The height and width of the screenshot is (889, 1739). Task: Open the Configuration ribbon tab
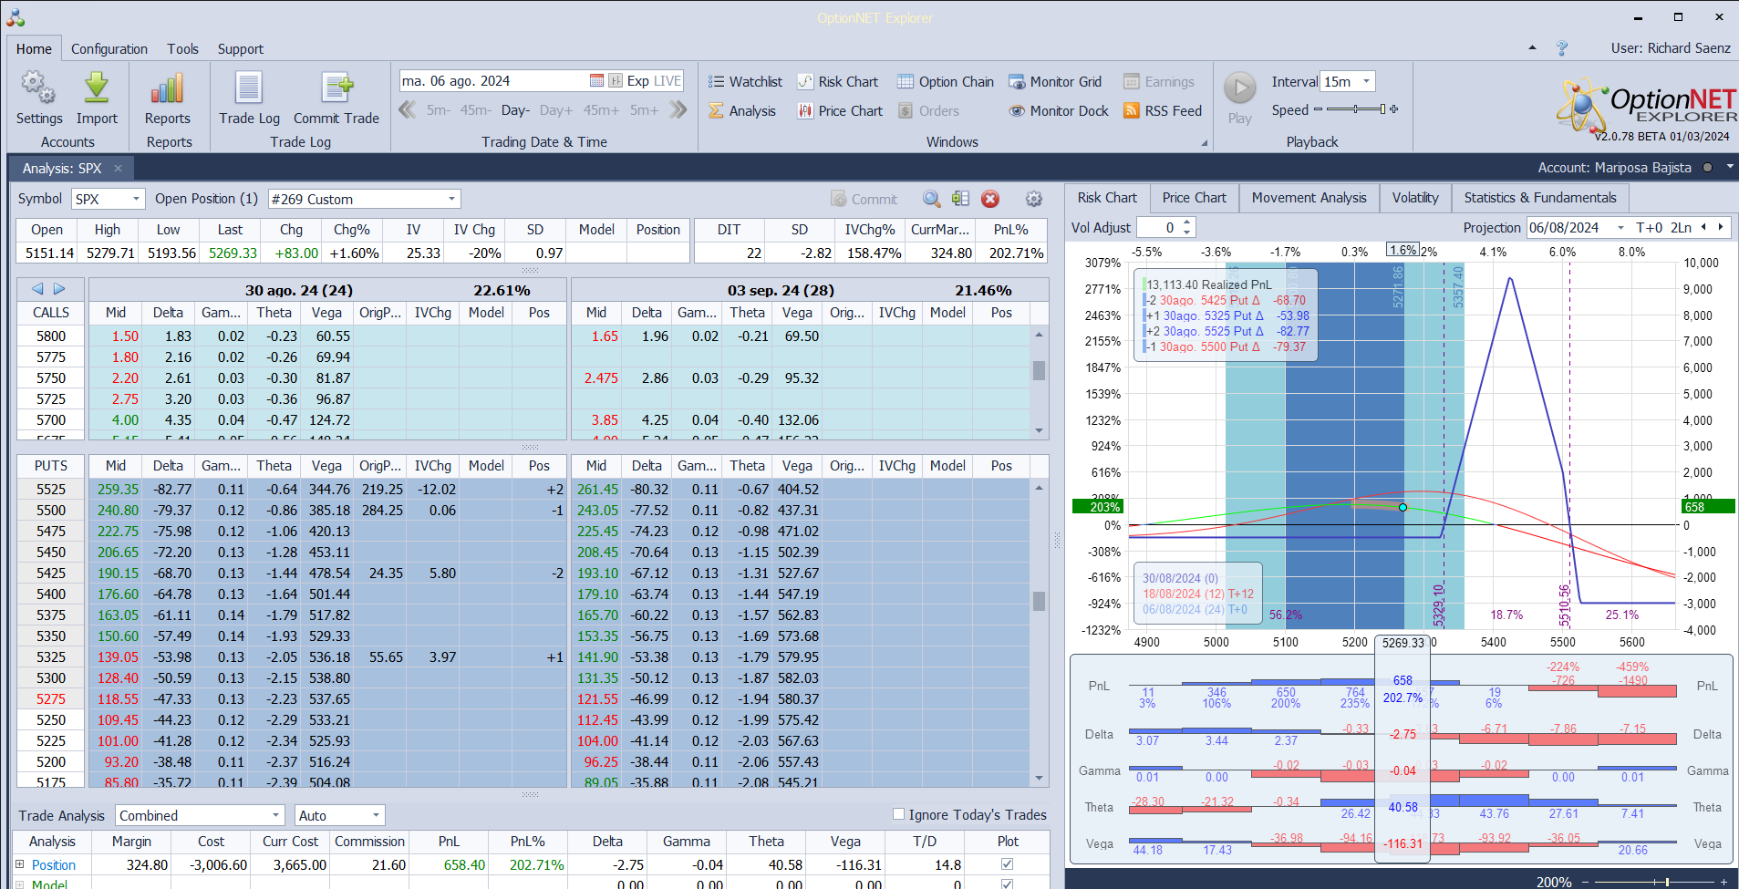[109, 48]
